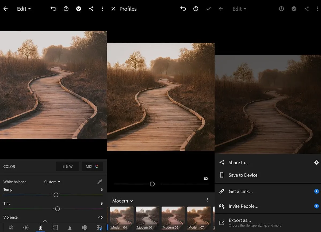Choose Save to Device option
Screen dimensions: 321x232
point(243,175)
